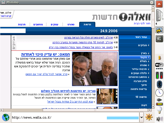Click the horizontal scrollbar of the page
The height and width of the screenshot is (123, 164).
(x=77, y=110)
